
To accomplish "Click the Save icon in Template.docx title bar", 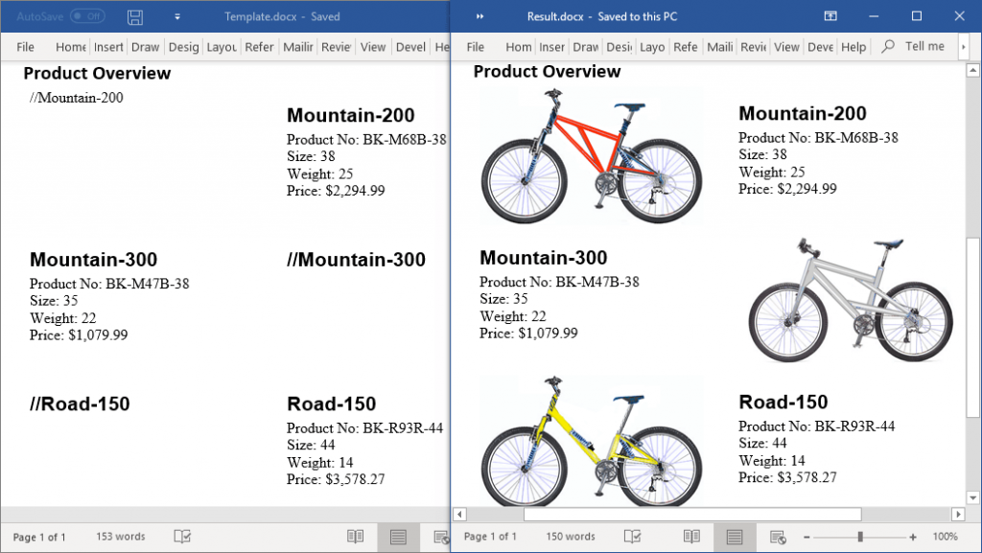I will click(134, 16).
